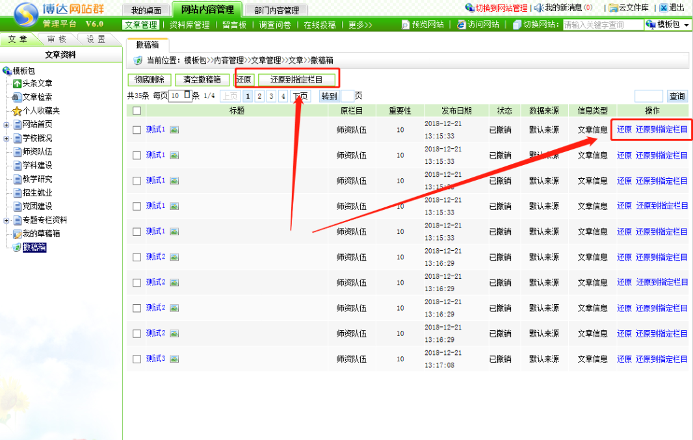Click the 个人收藏夹 star icon
Image resolution: width=693 pixels, height=440 pixels.
[x=18, y=111]
